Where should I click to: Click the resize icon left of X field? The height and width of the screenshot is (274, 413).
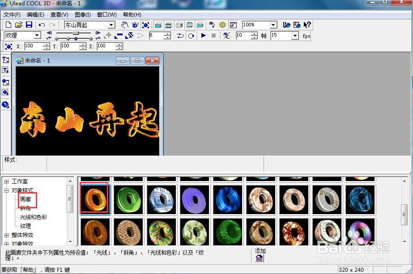[x=9, y=46]
